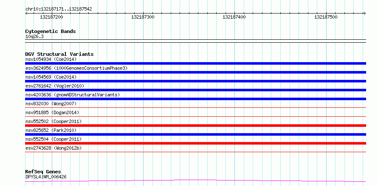Screen dimensions: 378x186
Task: Click ruler position label 132187200
Action: pos(51,17)
